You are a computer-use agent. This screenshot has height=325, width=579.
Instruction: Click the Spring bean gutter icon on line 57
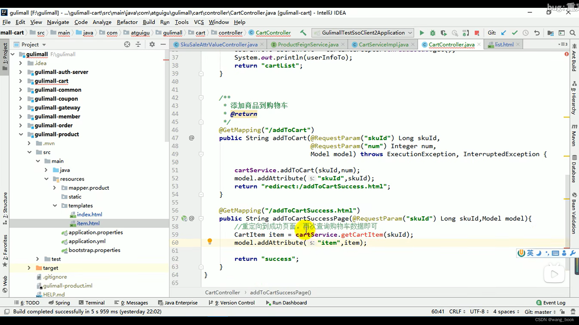point(184,218)
